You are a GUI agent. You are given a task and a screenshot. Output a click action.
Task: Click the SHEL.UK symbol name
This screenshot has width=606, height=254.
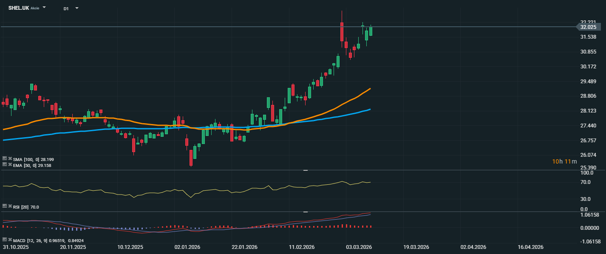coord(18,8)
